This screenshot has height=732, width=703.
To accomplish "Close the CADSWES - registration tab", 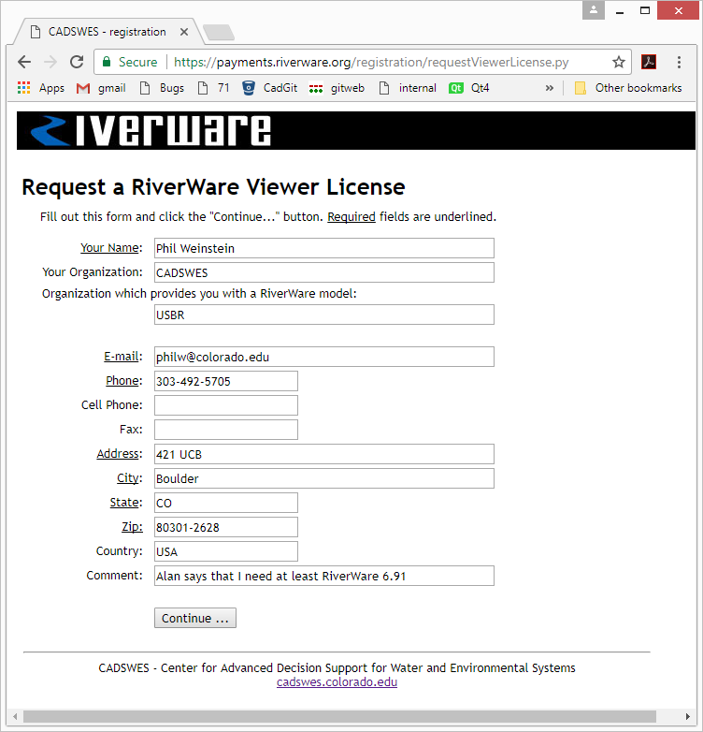I will [184, 32].
